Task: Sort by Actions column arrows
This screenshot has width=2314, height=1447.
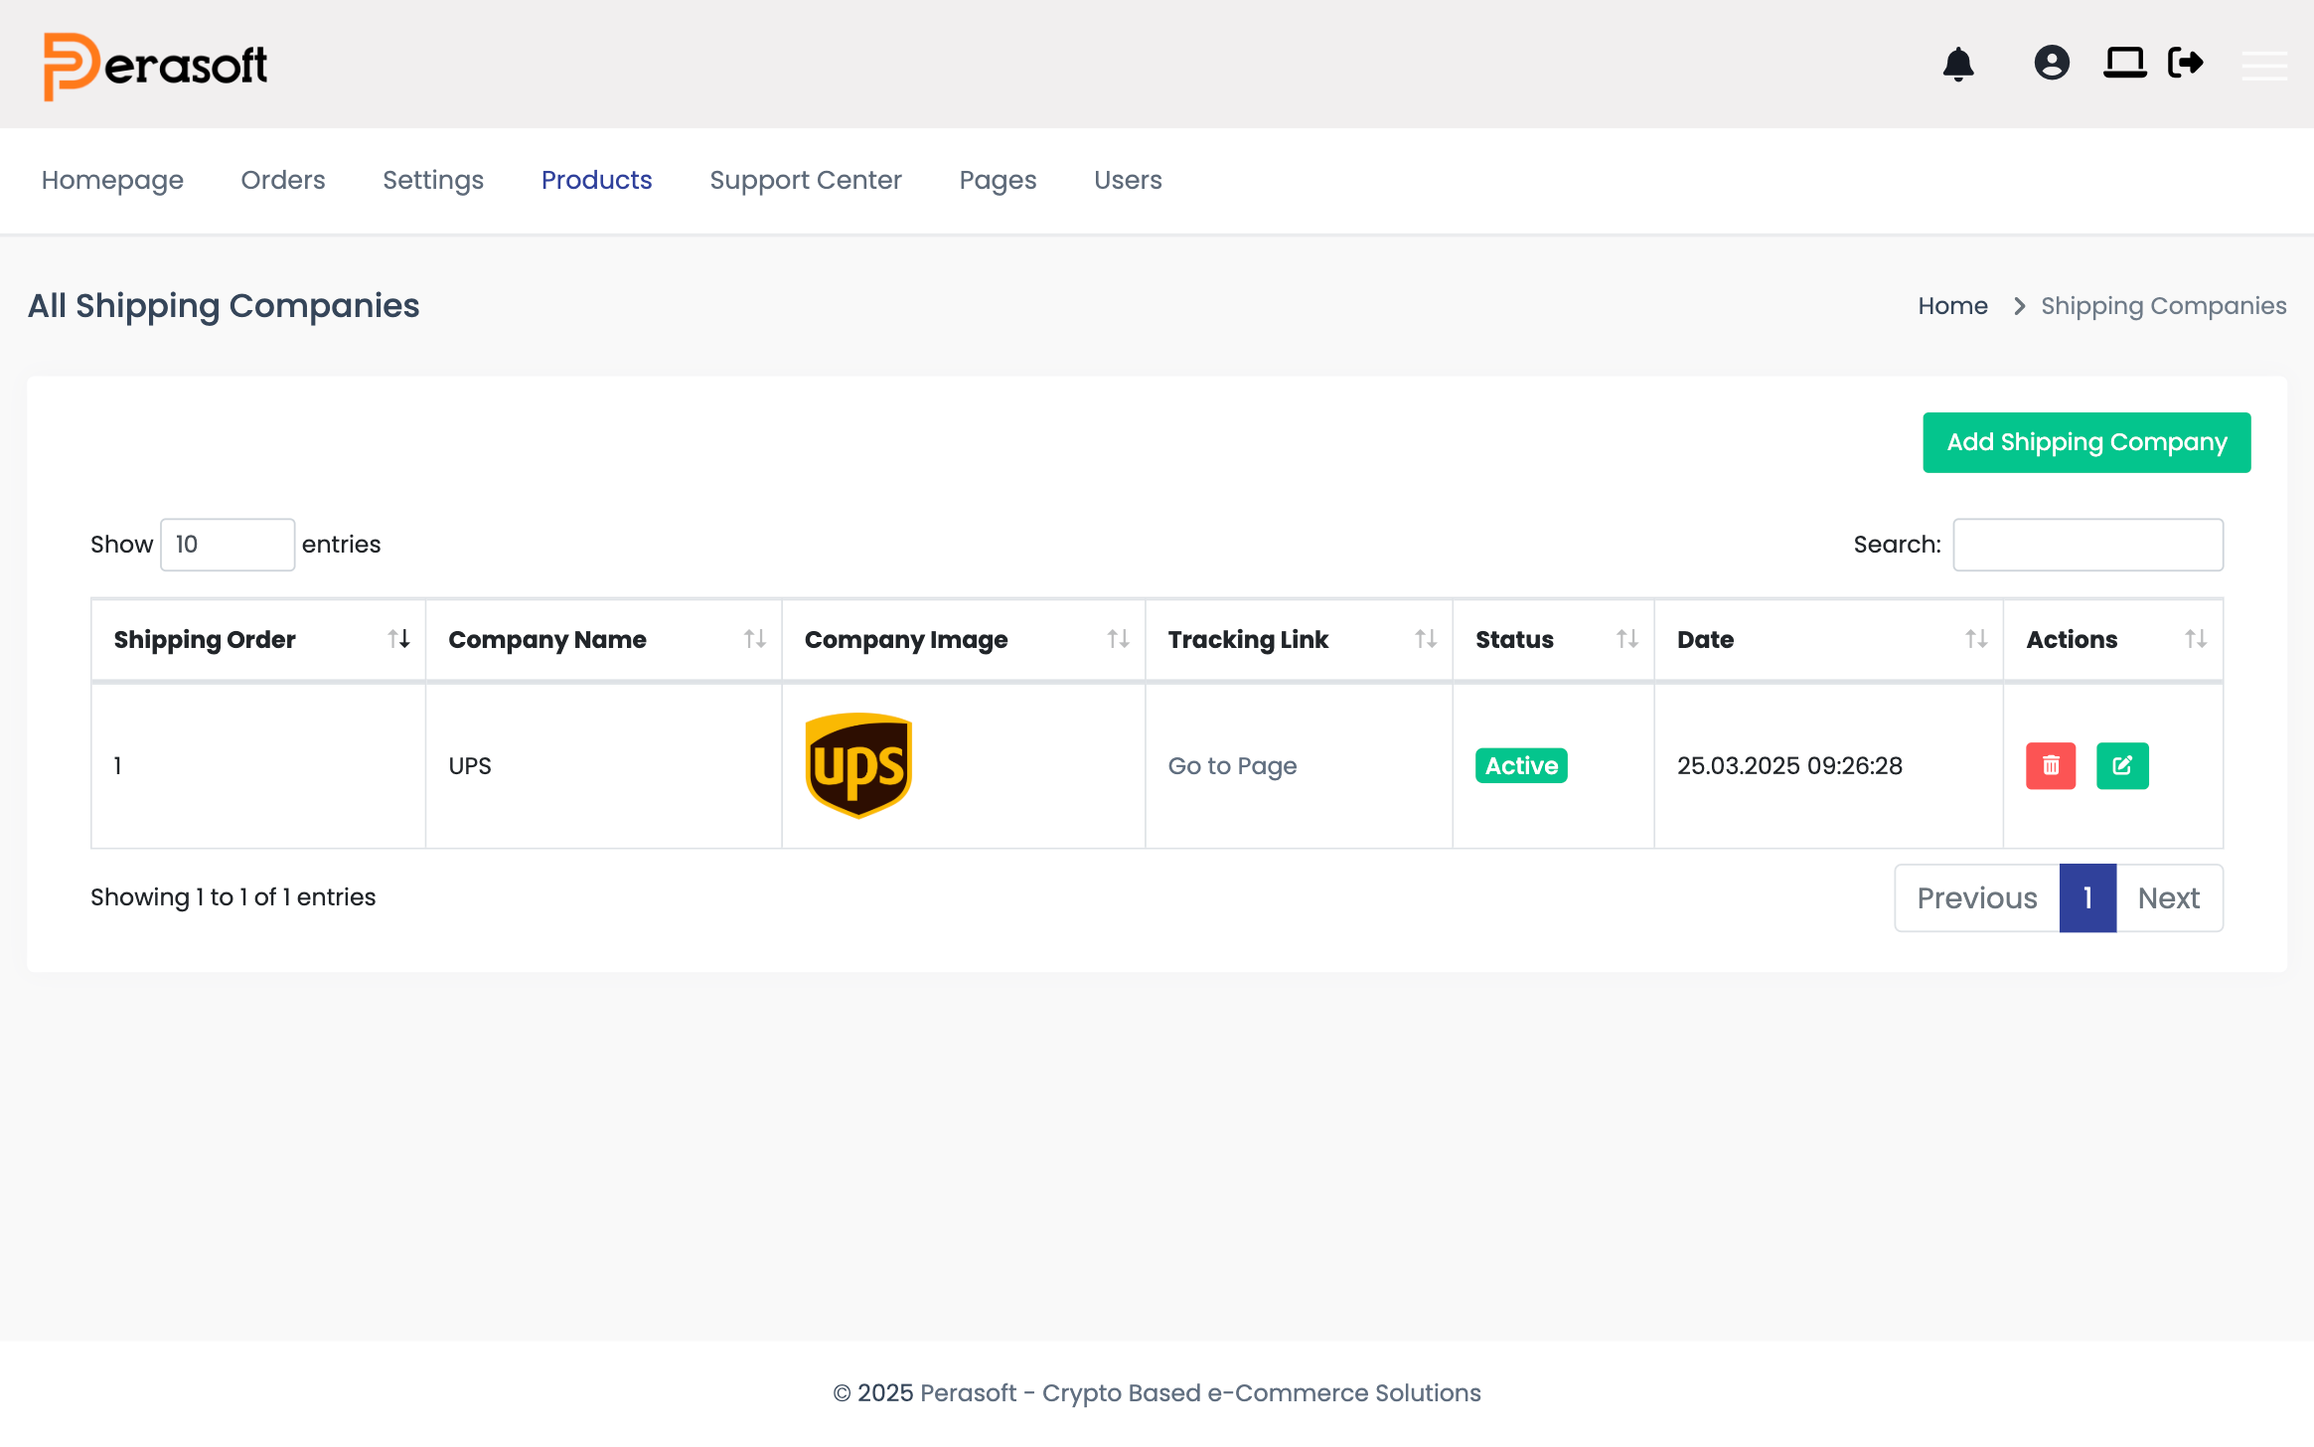Action: coord(2196,639)
